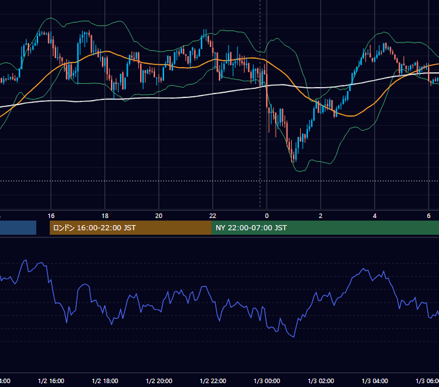Click the '1/2 22:00' date label
The image size is (439, 387).
pyautogui.click(x=213, y=381)
